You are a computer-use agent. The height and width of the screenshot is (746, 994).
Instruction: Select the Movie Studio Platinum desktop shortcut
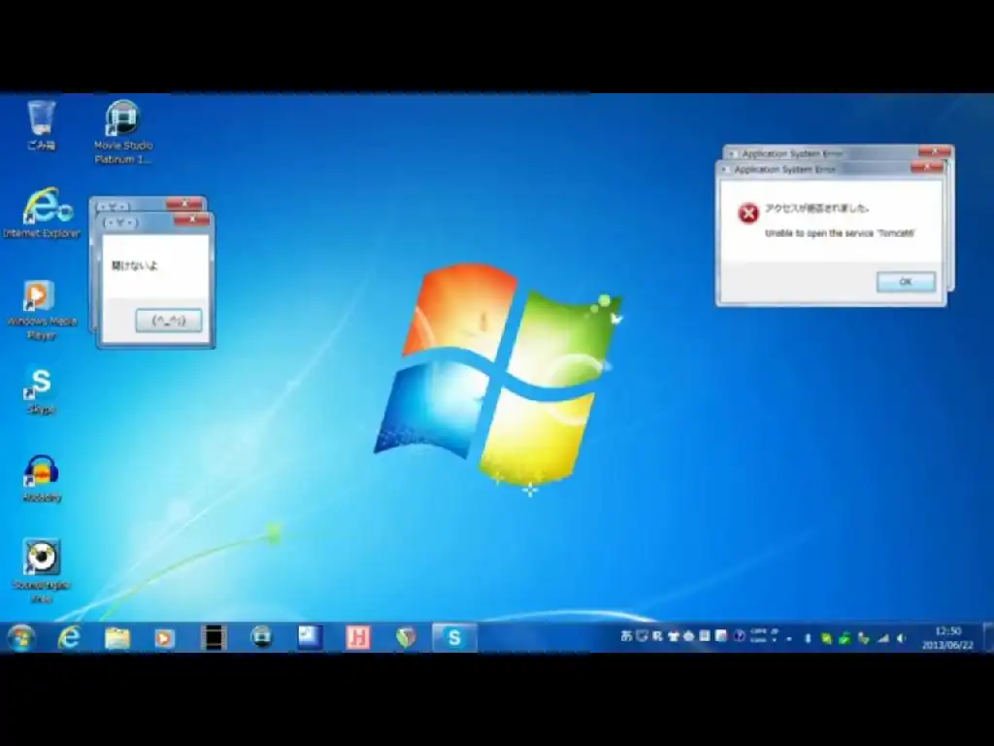click(123, 132)
